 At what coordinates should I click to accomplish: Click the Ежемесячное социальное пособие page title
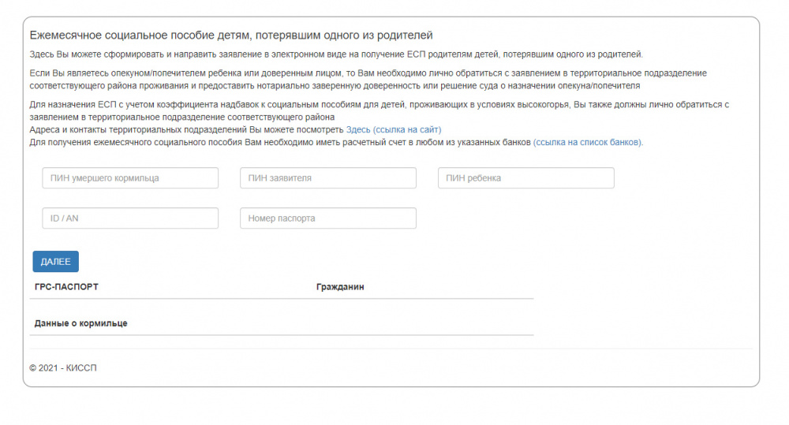coord(230,35)
